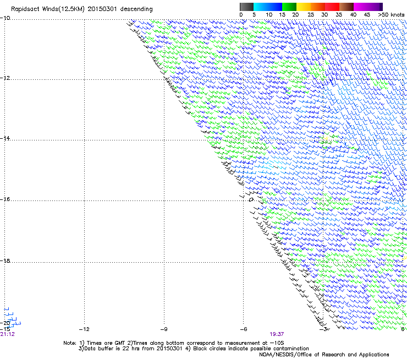The width and height of the screenshot is (407, 358).
Task: Click the orange 25-30 knots legend swatch
Action: pyautogui.click(x=318, y=7)
